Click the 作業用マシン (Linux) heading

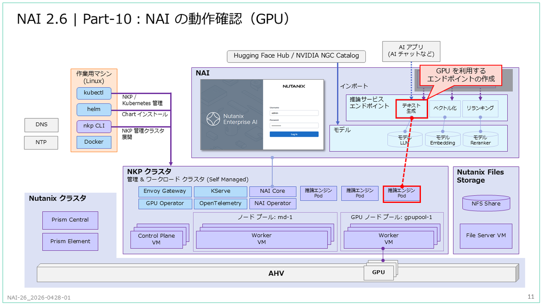(x=94, y=77)
